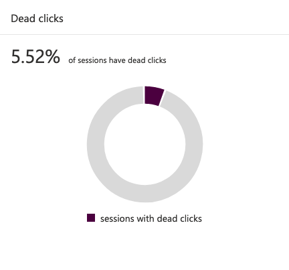The width and height of the screenshot is (289, 270).
Task: Click the word 'clicks' in the card title
Action: tap(51, 18)
